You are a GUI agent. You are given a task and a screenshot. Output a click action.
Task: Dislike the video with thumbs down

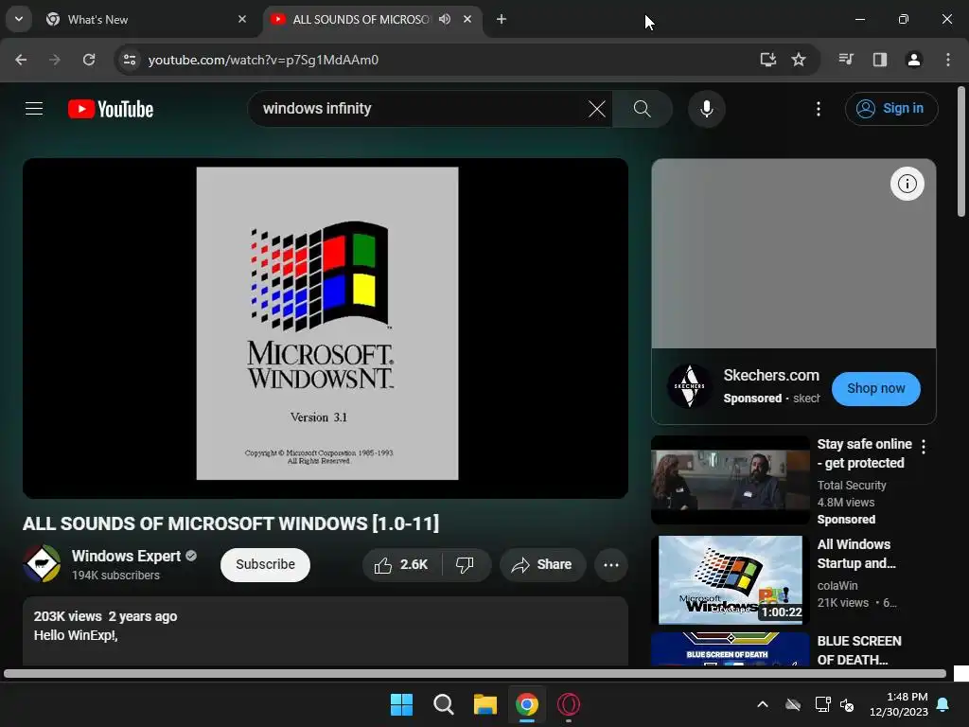point(466,565)
